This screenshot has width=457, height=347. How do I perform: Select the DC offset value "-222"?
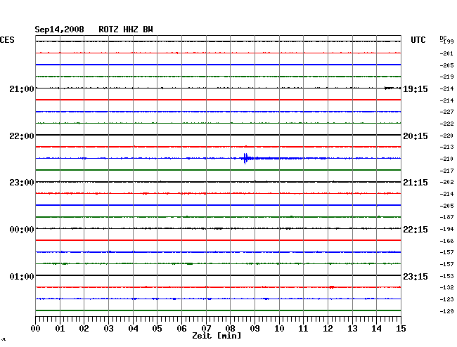click(x=446, y=124)
